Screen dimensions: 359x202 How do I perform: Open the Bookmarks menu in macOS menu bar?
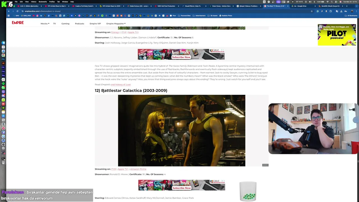tap(43, 2)
